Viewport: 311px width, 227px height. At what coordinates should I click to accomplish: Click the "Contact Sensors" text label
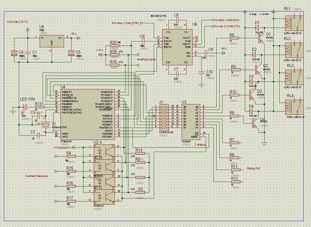pos(37,176)
